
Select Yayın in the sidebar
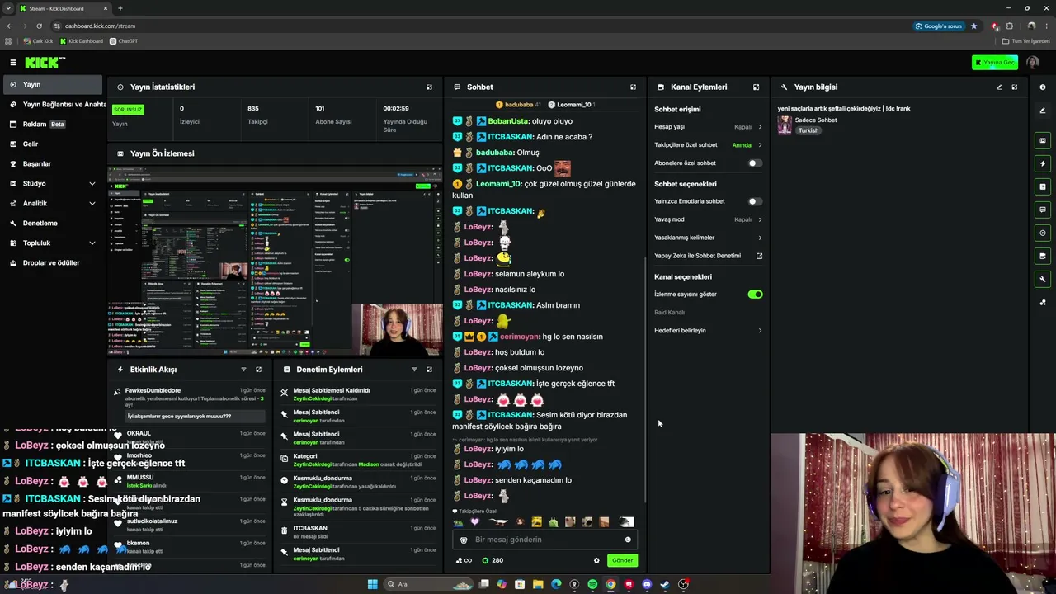pyautogui.click(x=54, y=84)
